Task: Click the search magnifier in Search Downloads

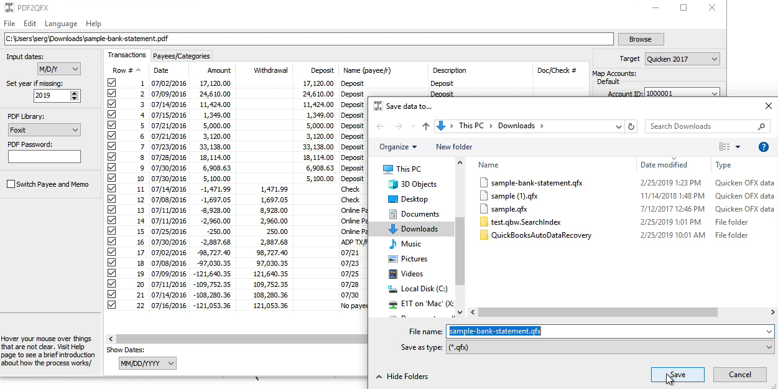Action: point(761,126)
